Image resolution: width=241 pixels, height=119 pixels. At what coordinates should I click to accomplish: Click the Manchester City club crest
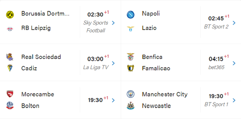130,94
